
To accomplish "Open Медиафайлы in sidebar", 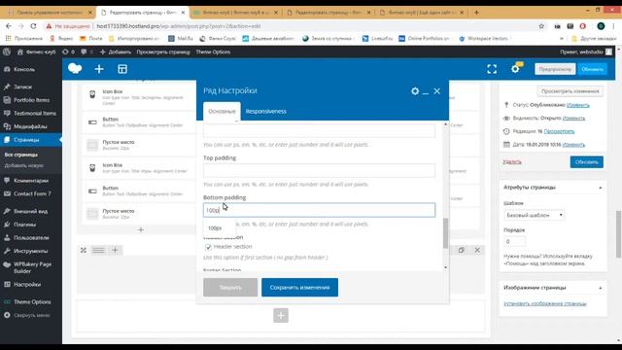I will point(30,126).
